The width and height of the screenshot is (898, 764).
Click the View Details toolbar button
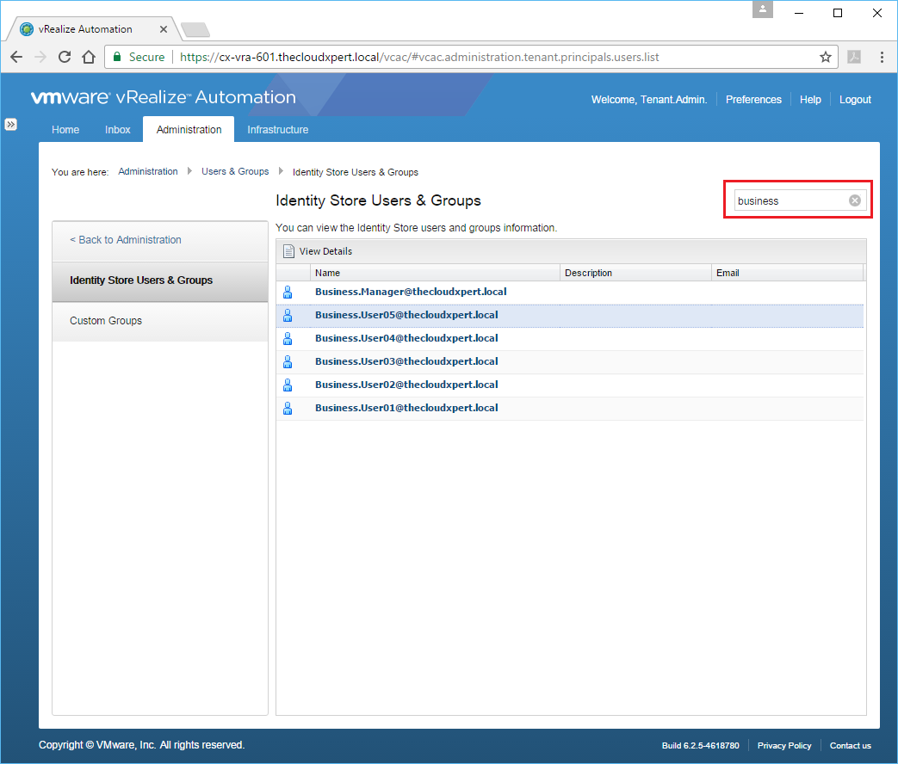(x=318, y=251)
